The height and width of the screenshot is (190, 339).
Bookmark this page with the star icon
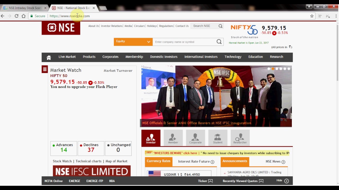pyautogui.click(x=312, y=16)
